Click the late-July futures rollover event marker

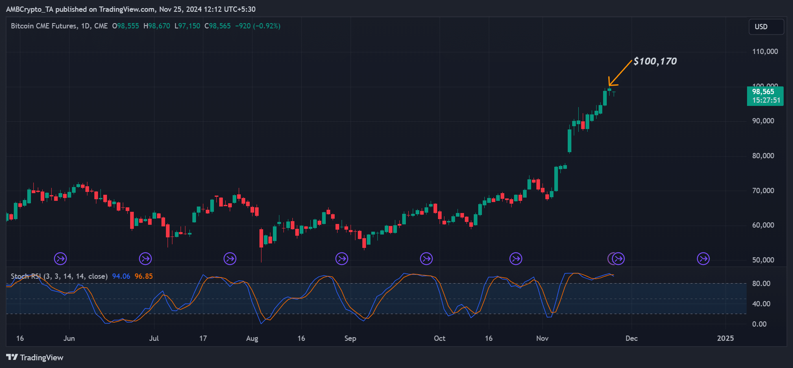(230, 258)
